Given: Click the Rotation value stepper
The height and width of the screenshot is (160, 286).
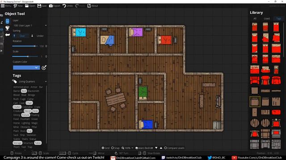Looking at the screenshot, I should click(x=46, y=46).
